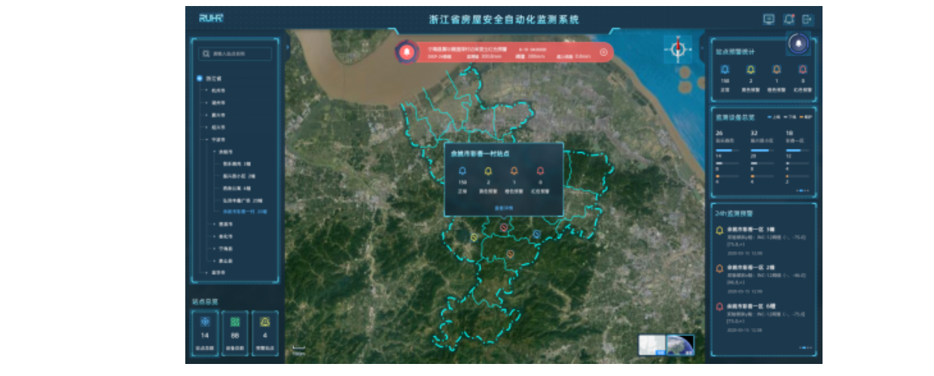Close the red warning alert banner
934x376 pixels.
603,52
